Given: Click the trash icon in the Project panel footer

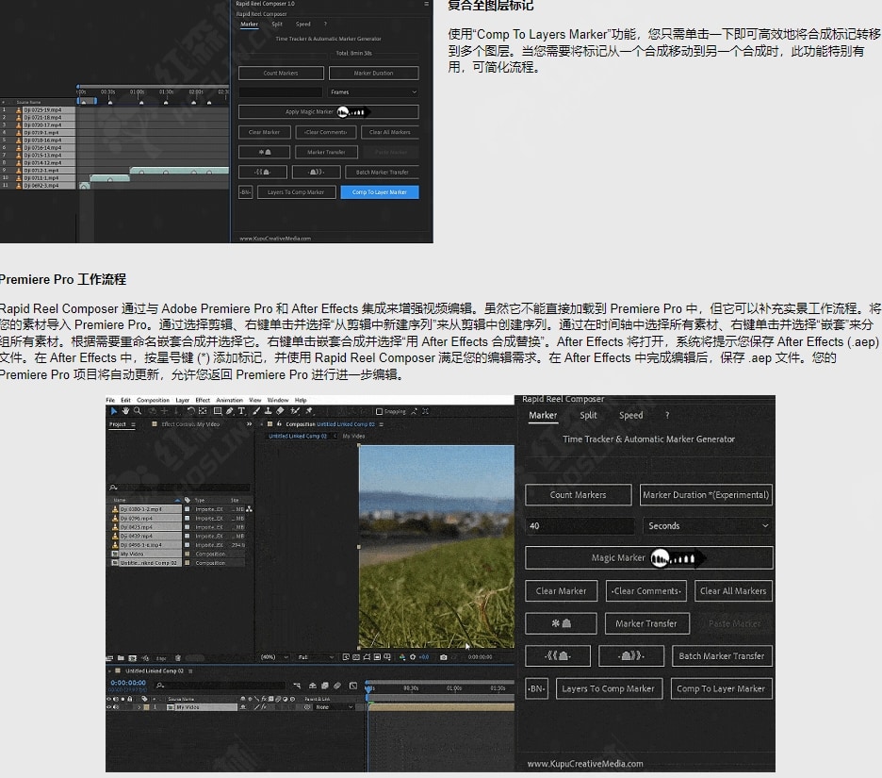Looking at the screenshot, I should click(x=178, y=657).
